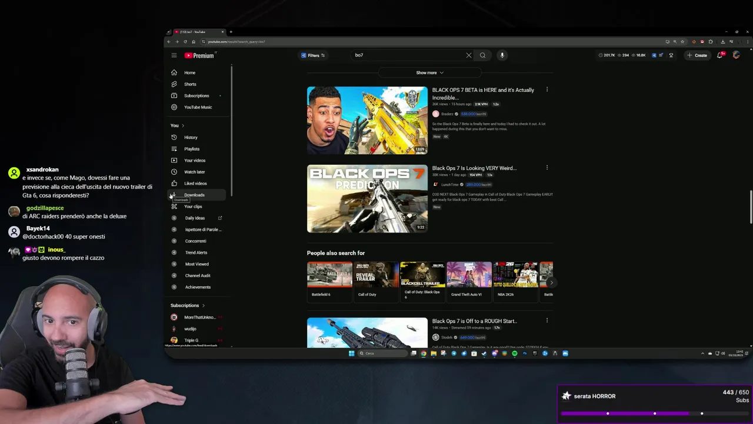This screenshot has height=424, width=753.
Task: Open Spotify from the taskbar
Action: click(x=514, y=353)
